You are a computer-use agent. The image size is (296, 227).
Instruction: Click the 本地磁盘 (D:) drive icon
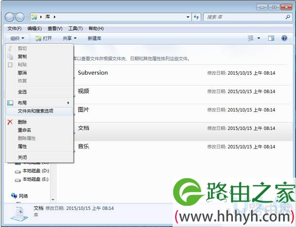click(x=18, y=171)
